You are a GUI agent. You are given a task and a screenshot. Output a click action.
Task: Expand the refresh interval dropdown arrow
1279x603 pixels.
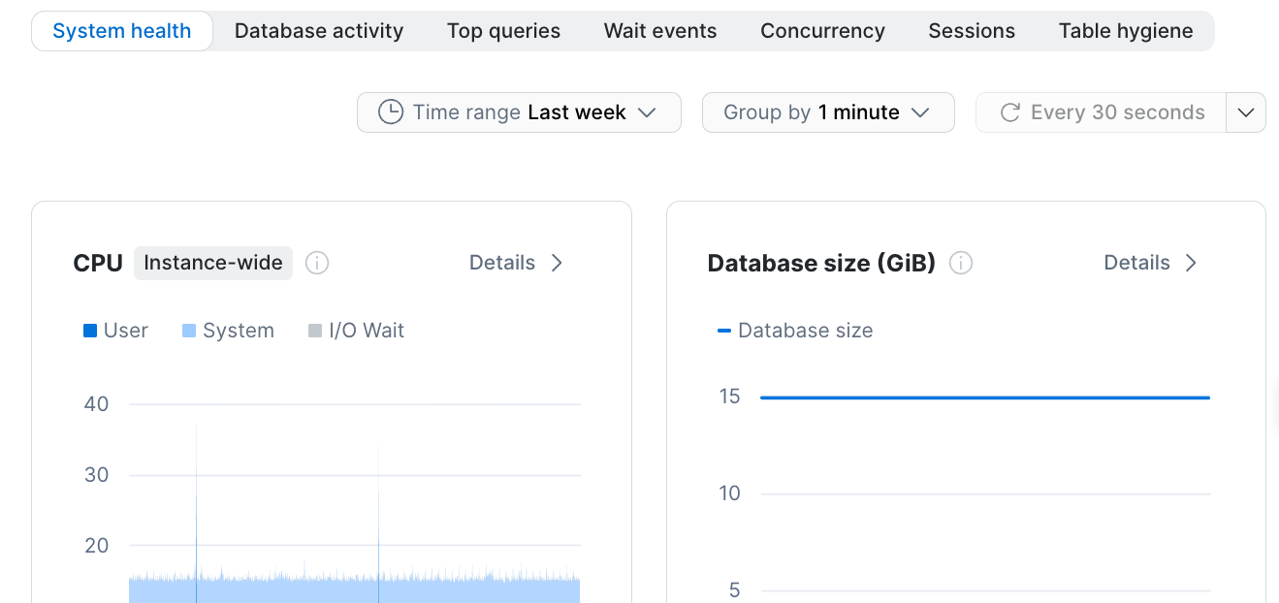[x=1246, y=112]
